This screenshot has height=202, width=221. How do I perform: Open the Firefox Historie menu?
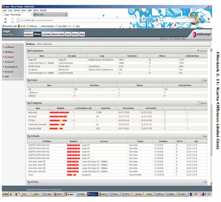click(x=24, y=10)
